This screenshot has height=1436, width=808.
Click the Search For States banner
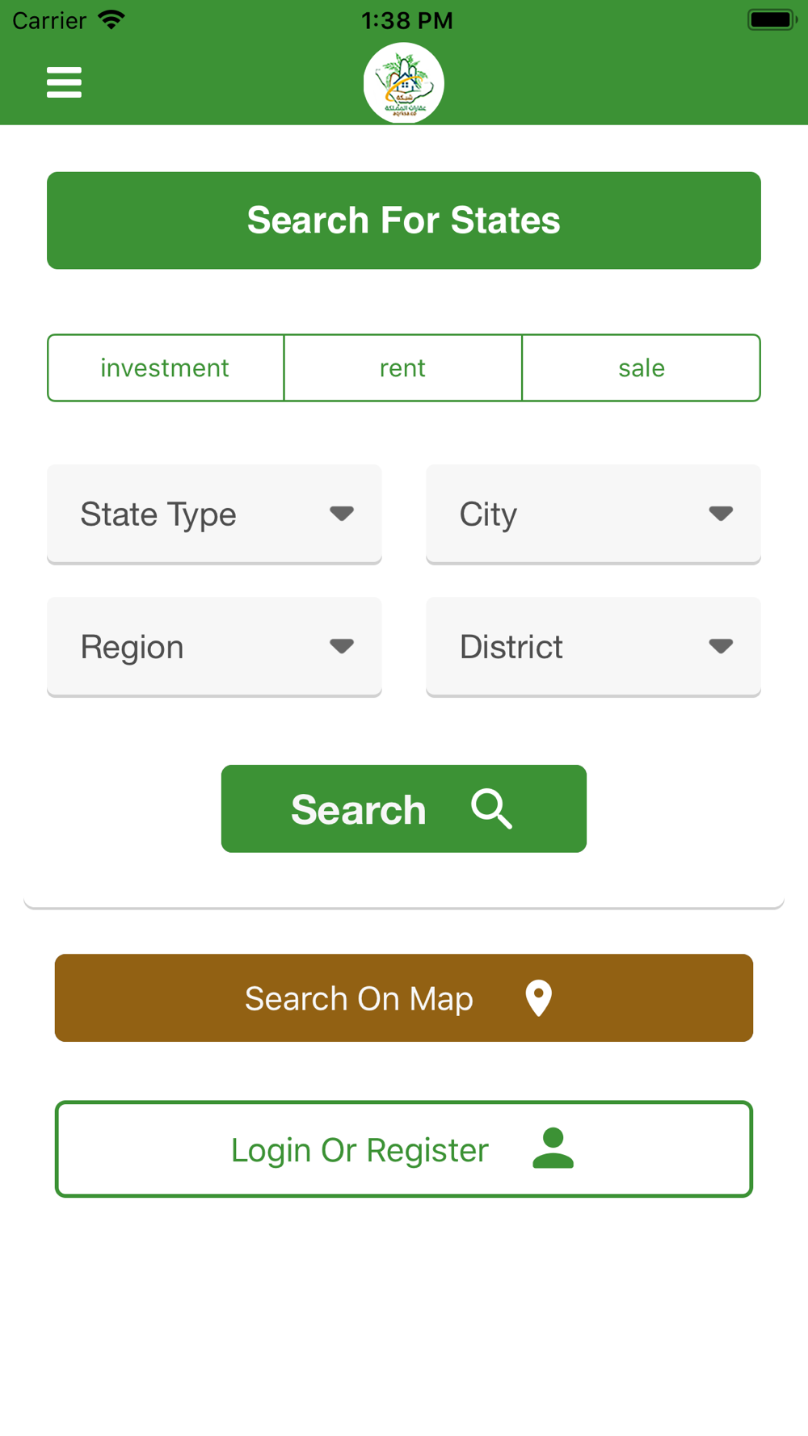click(404, 220)
